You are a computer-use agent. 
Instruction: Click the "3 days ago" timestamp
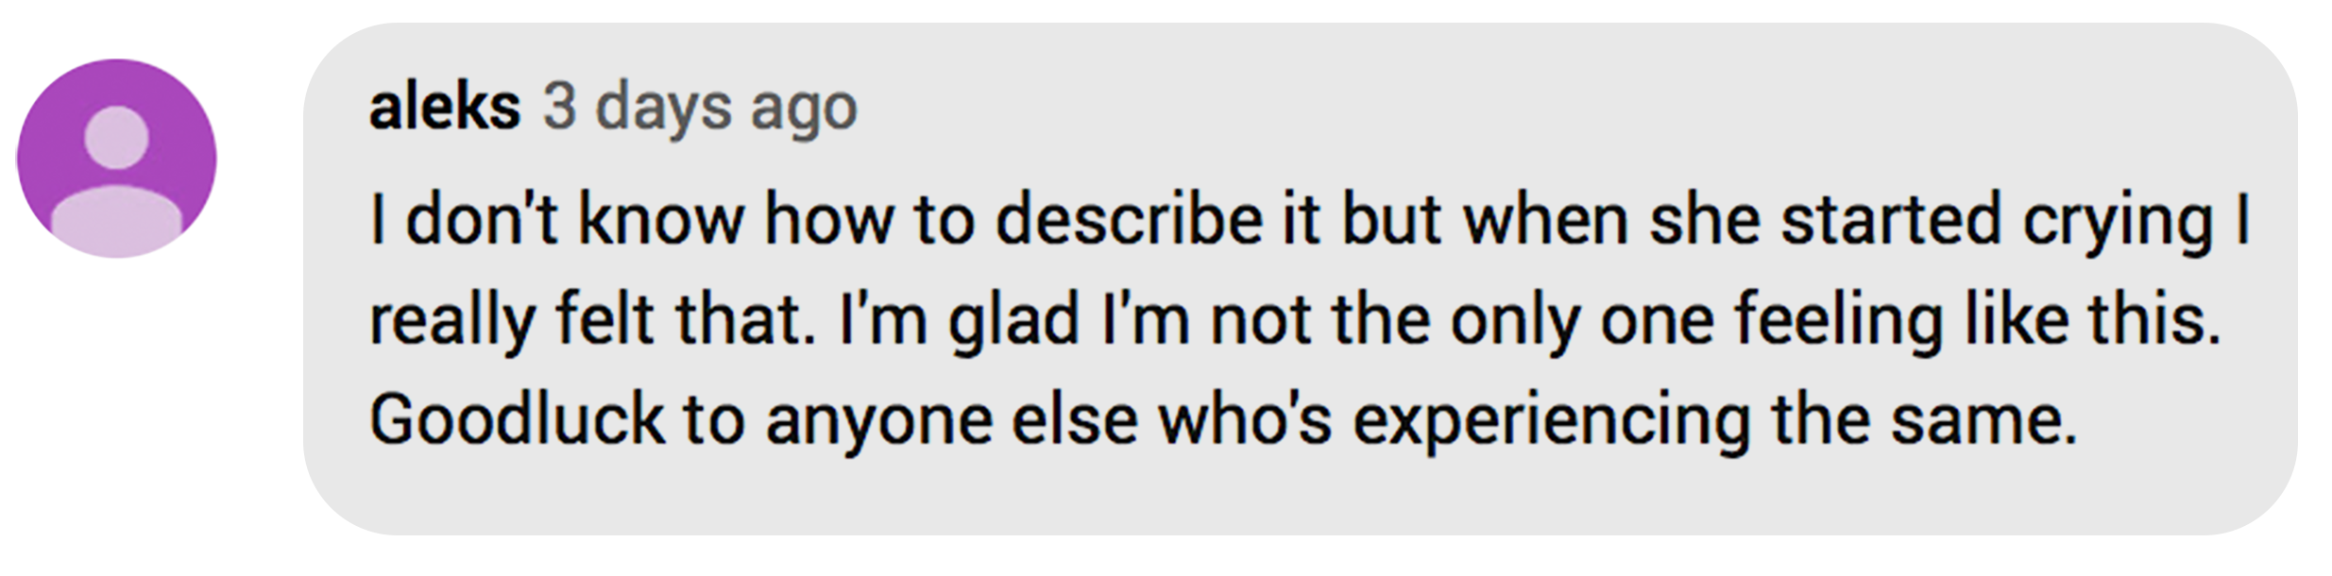point(700,107)
